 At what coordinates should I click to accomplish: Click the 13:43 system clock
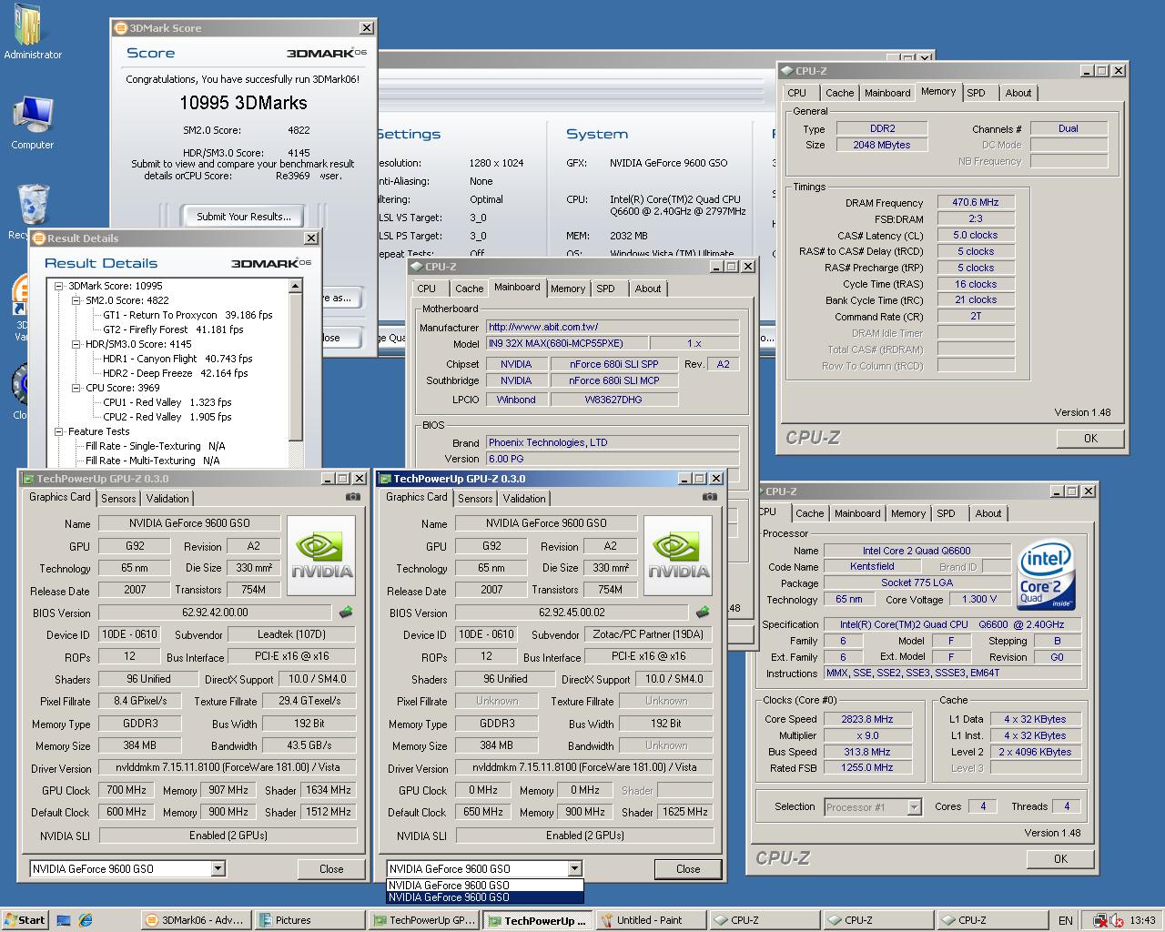tap(1142, 921)
